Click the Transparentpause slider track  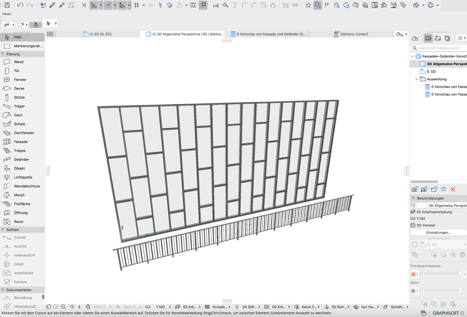click(441, 273)
